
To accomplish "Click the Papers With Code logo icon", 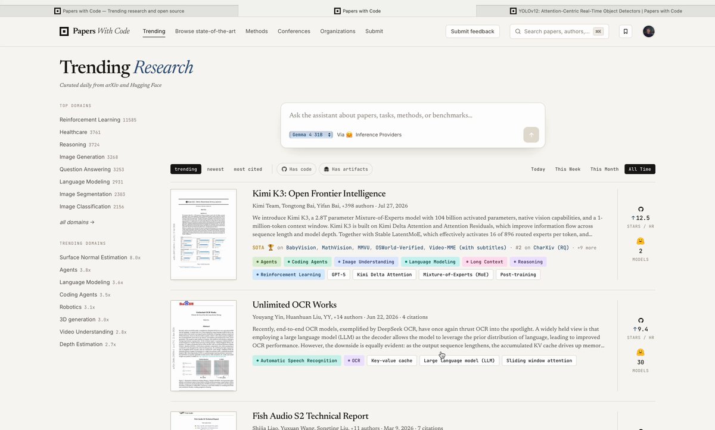I will coord(64,32).
